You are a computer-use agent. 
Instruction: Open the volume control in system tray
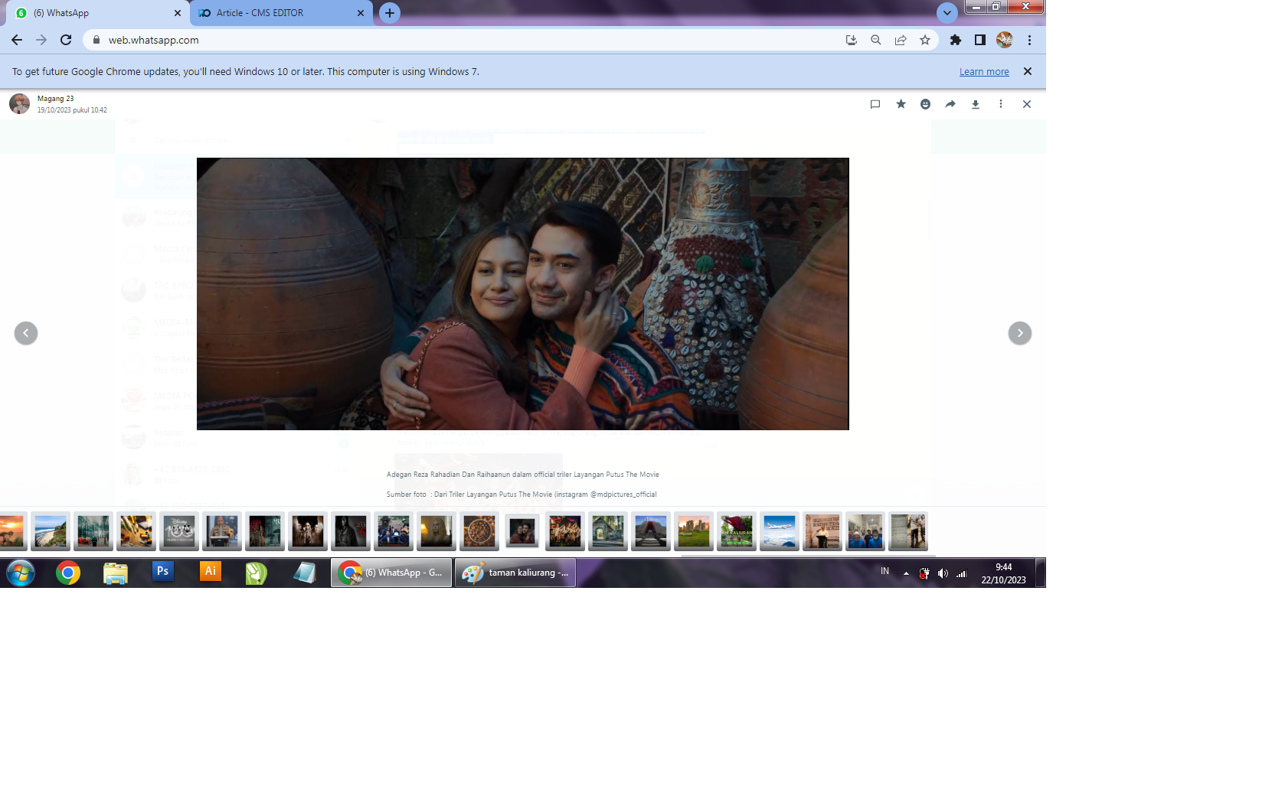coord(943,573)
